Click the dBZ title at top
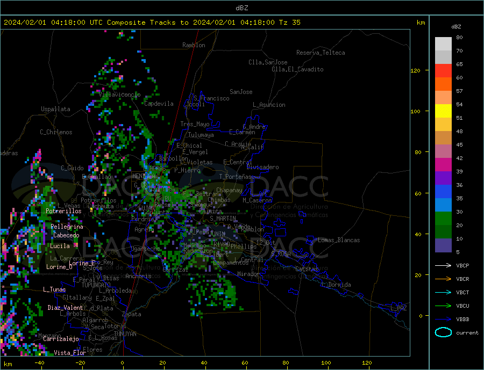The height and width of the screenshot is (370, 484). pos(241,8)
